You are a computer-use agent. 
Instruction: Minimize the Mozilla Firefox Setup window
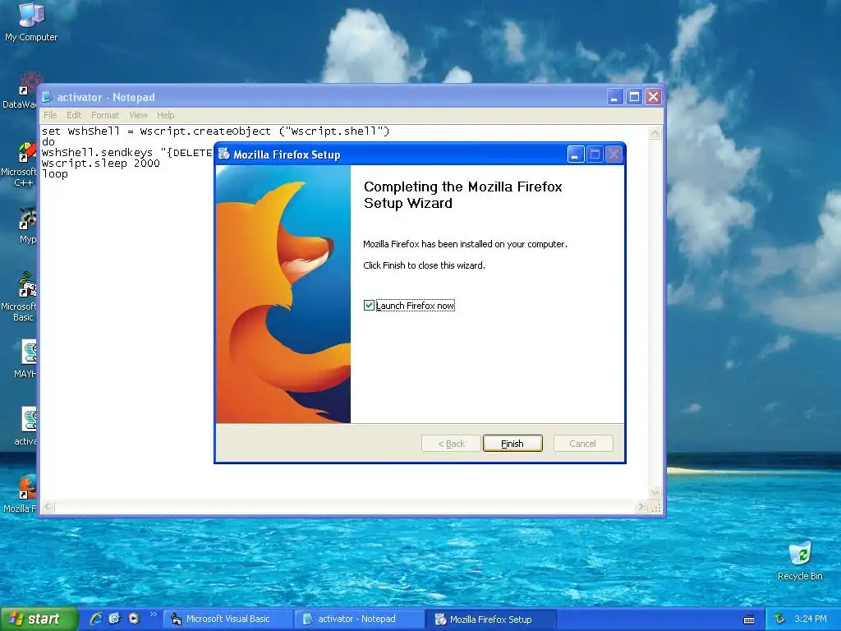(576, 154)
